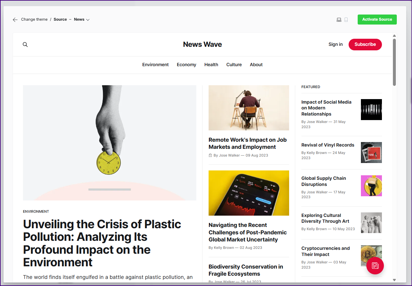Open the search magnifier icon
The width and height of the screenshot is (412, 286).
[25, 45]
